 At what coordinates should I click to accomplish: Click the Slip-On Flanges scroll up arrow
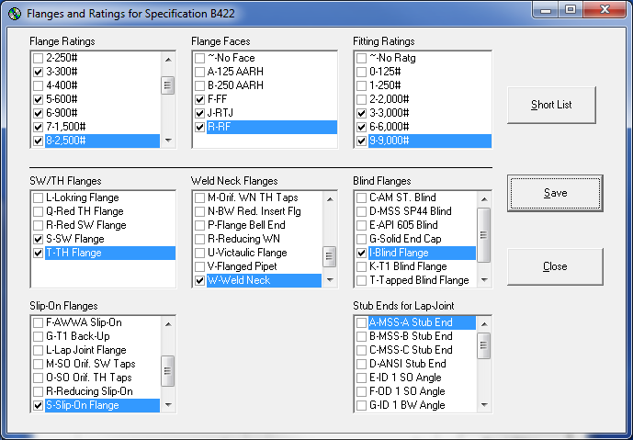(168, 323)
